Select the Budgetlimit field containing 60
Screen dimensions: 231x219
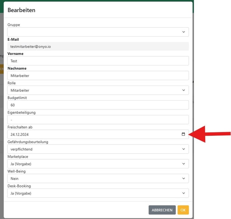click(x=98, y=105)
